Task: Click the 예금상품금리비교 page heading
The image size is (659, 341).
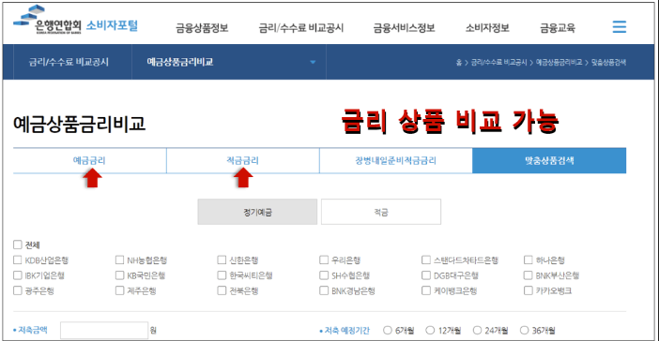Action: point(79,124)
